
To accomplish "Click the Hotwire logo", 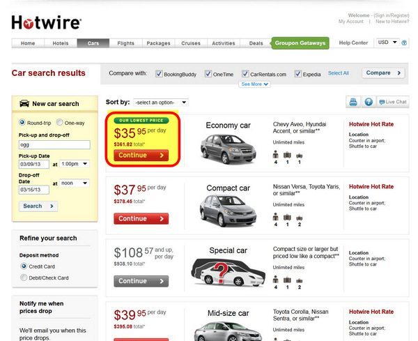I will tap(46, 22).
